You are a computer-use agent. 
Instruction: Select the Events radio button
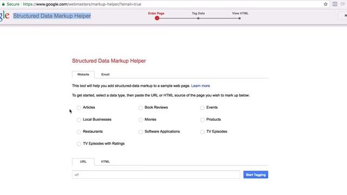click(x=202, y=108)
